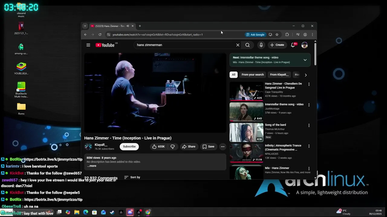Select the Hans Zimmer browser tab
The image size is (387, 217).
(x=112, y=26)
